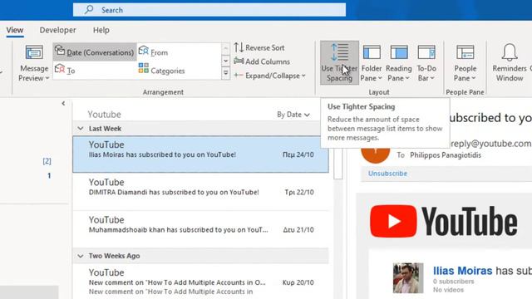Select New comment YouTube email
Viewport: 532px width, 299px height.
point(200,282)
